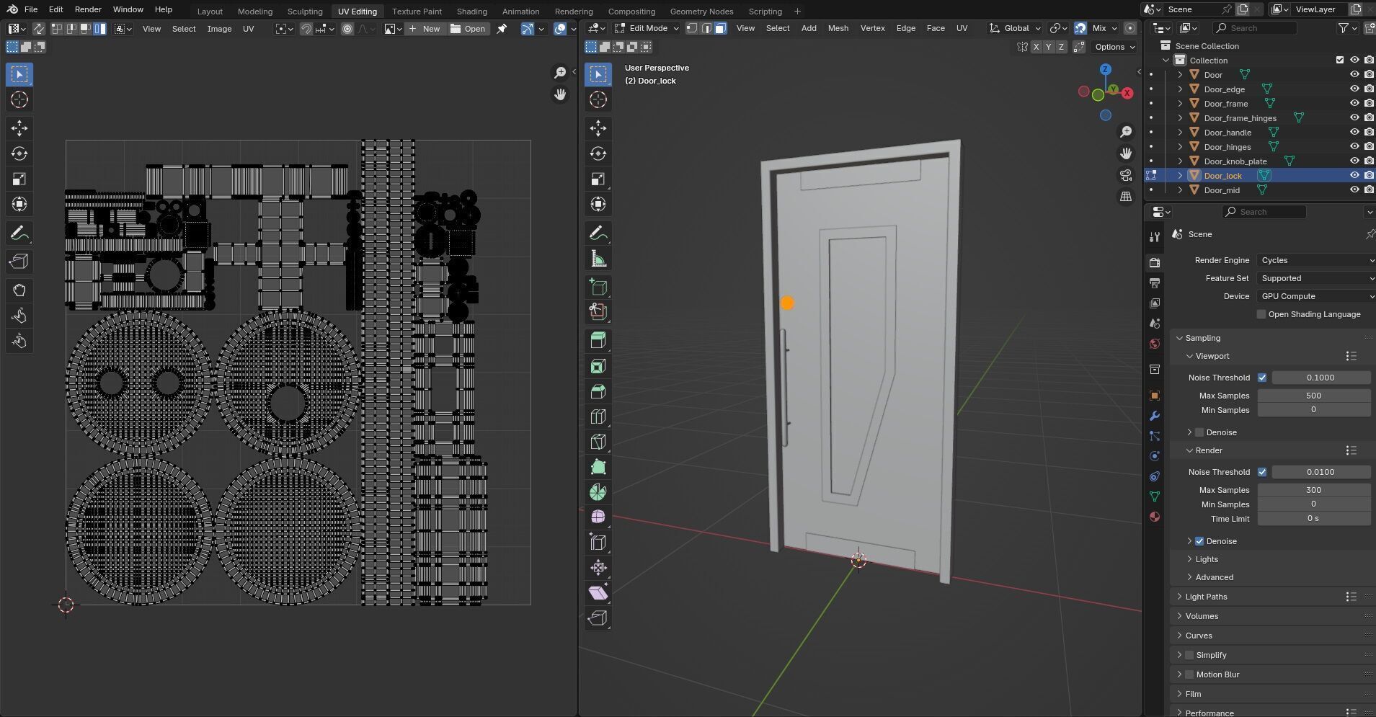Select the Loop Cut tool
The height and width of the screenshot is (717, 1376).
point(598,417)
